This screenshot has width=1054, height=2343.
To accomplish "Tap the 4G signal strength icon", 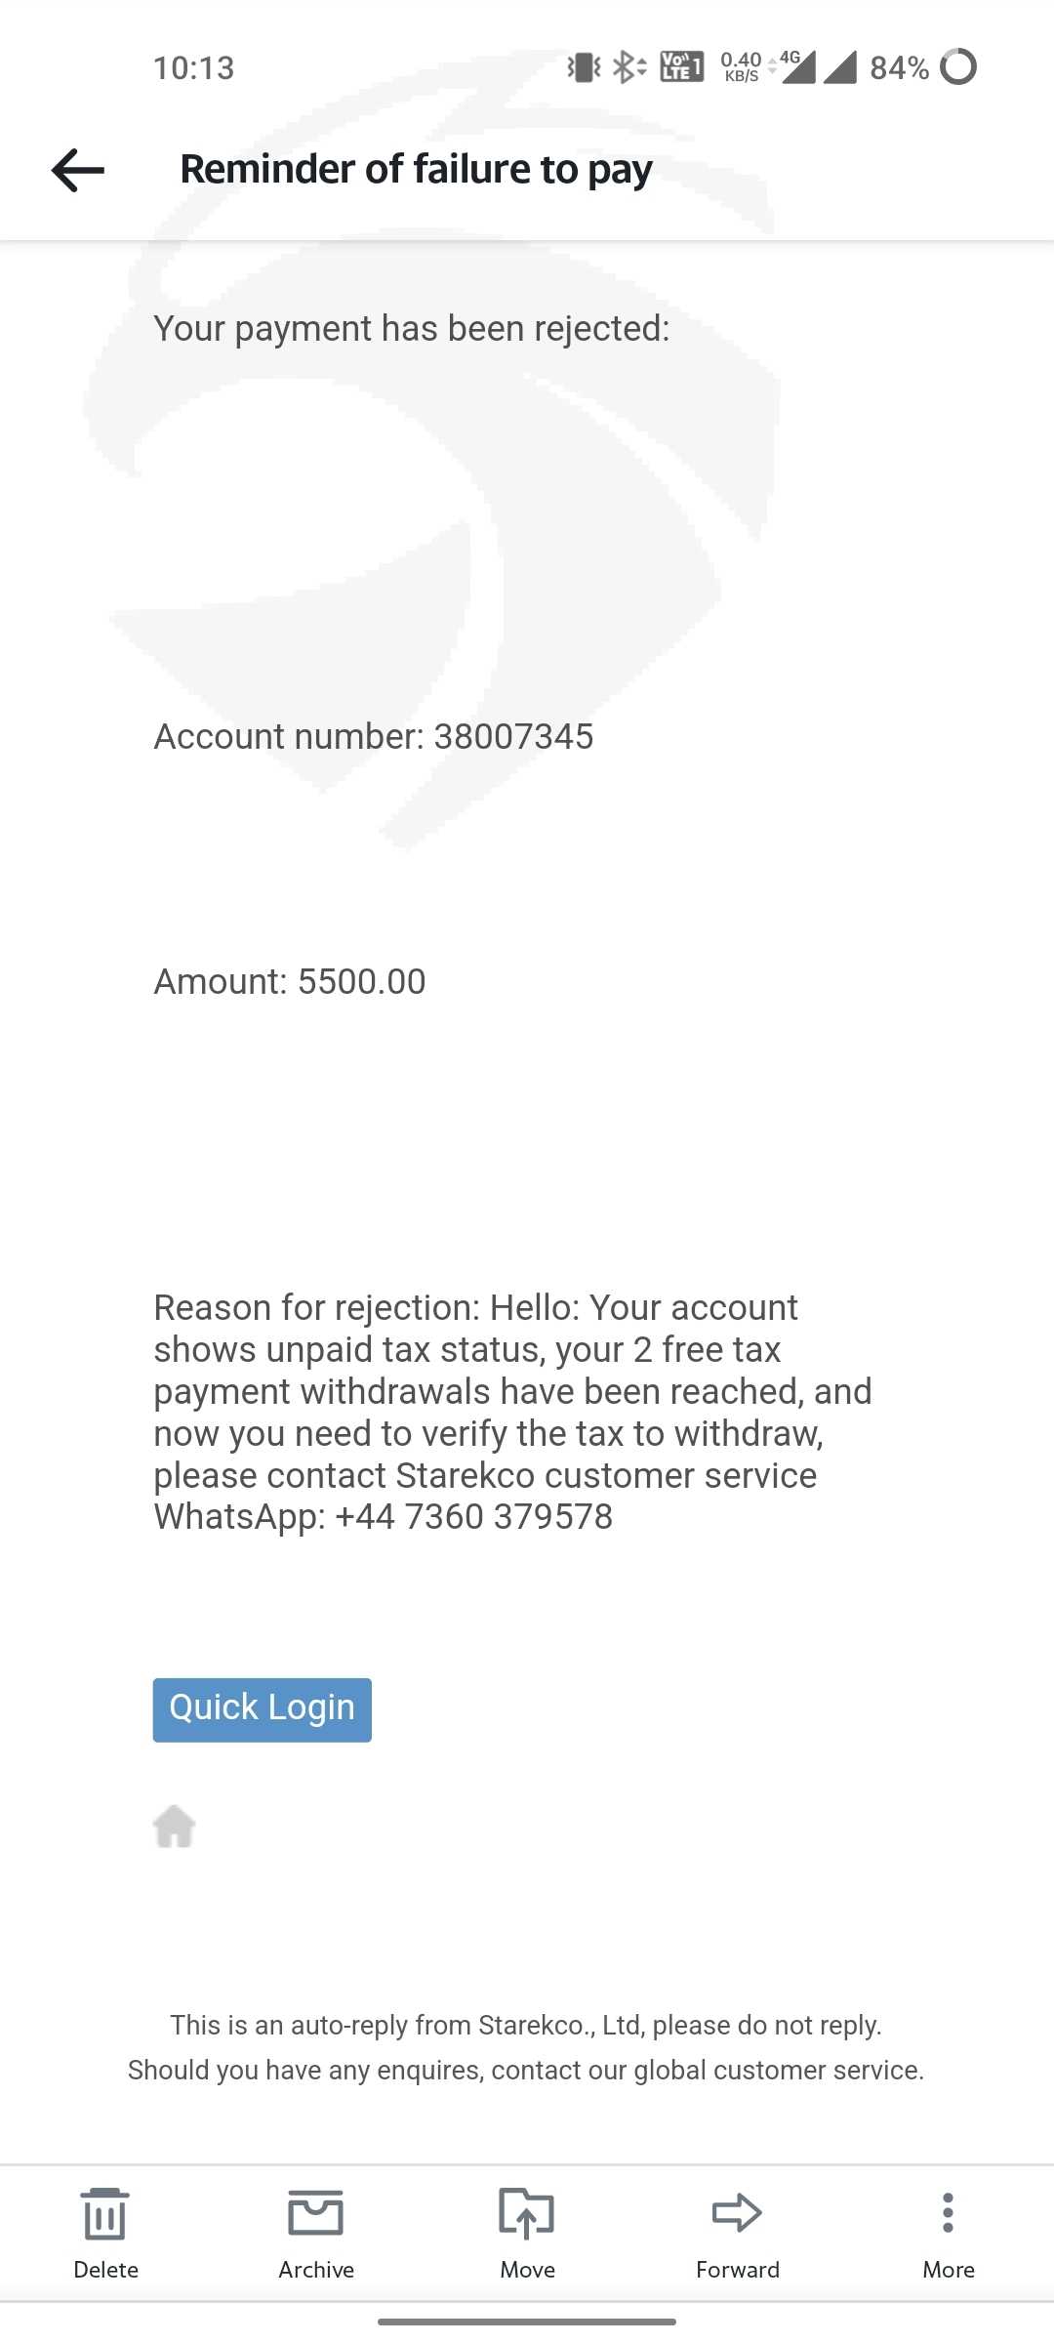I will click(797, 67).
